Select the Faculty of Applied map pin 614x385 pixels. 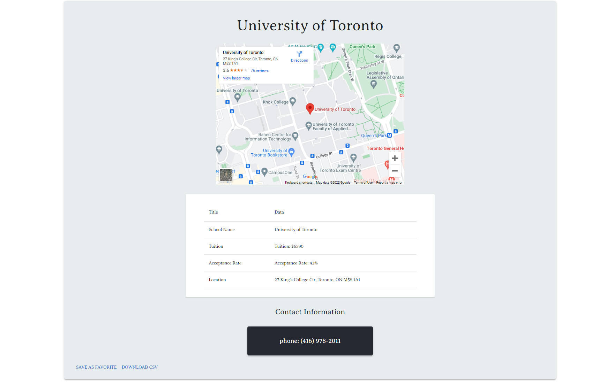click(x=308, y=126)
